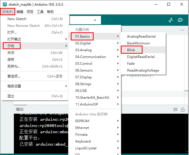Open the editor tab ellipsis menu
This screenshot has height=155, width=189.
click(x=182, y=30)
